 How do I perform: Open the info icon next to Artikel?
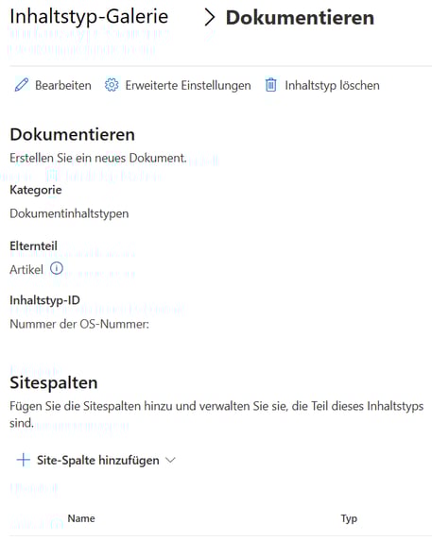coord(57,268)
